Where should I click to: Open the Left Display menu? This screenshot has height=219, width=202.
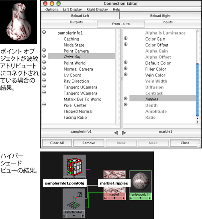coord(72,9)
